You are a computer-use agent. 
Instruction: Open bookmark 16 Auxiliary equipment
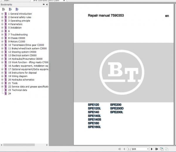28,66
